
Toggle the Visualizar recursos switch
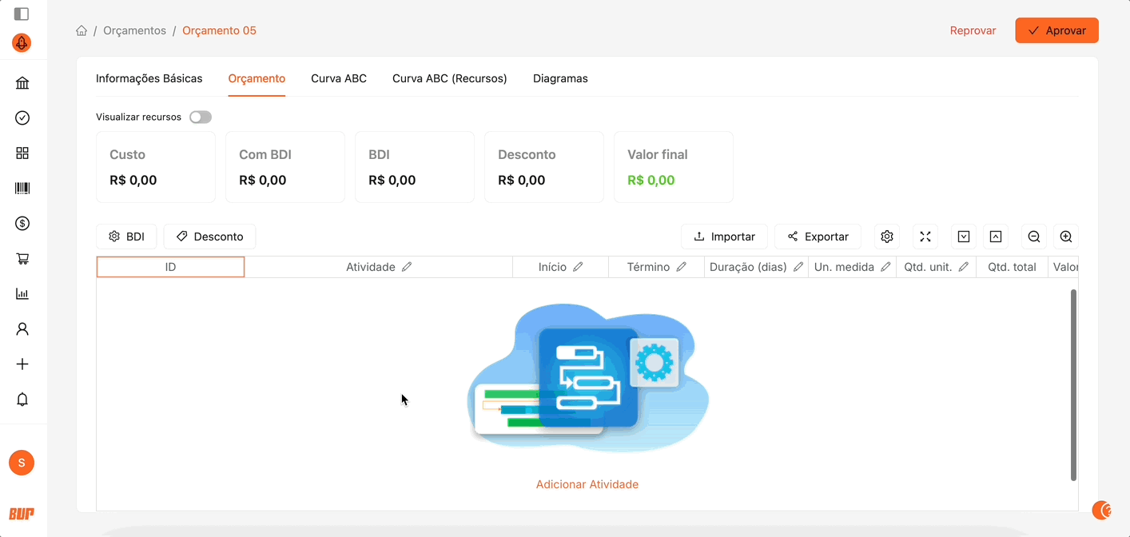[201, 117]
